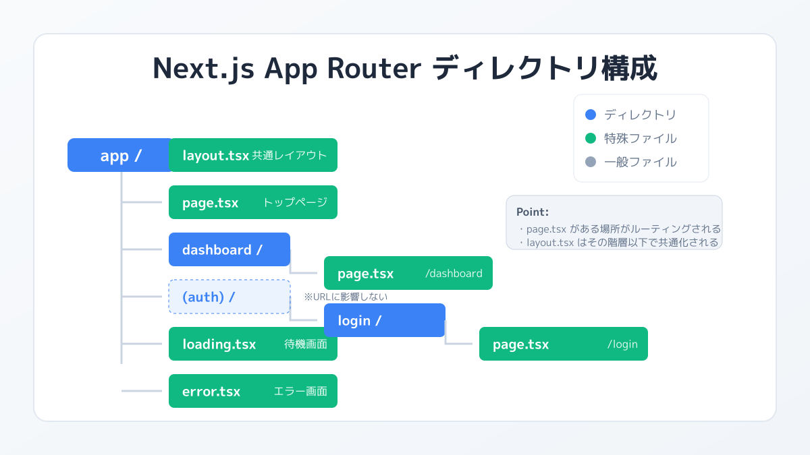Click the ※URLに影響しない annotation text

[346, 296]
